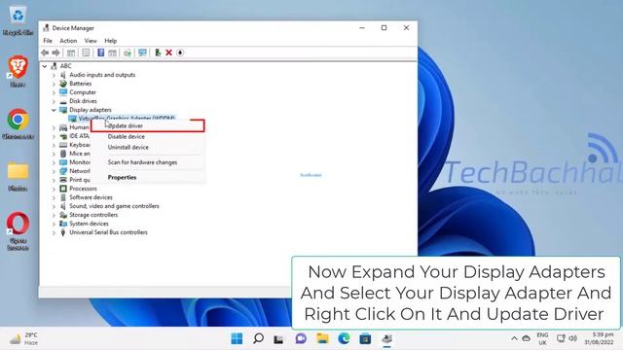Viewport: 623px width, 350px height.
Task: Click the volume speaker tray icon
Action: [x=572, y=338]
